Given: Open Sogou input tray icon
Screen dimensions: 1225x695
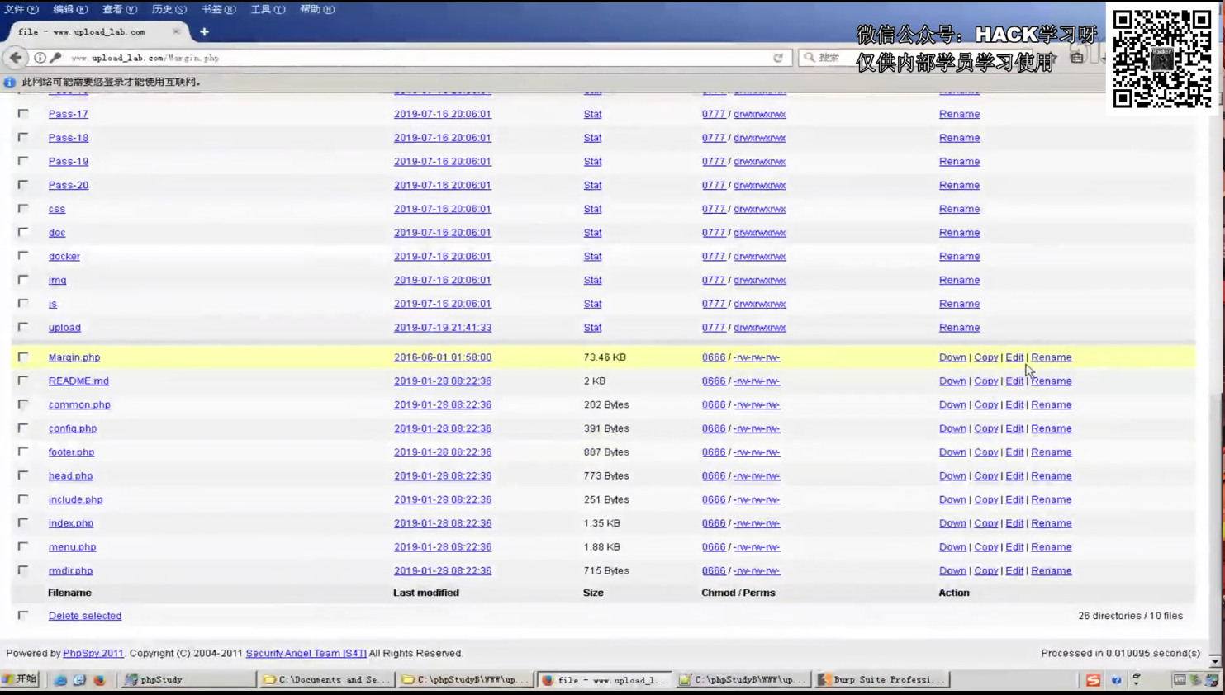Looking at the screenshot, I should click(1093, 680).
